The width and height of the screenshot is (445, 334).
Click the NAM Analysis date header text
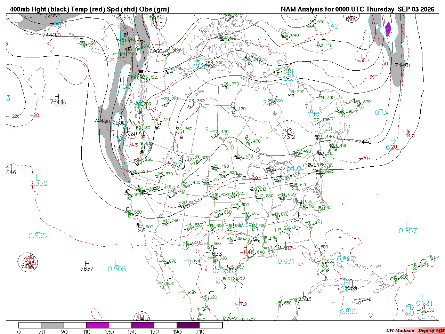pyautogui.click(x=357, y=9)
